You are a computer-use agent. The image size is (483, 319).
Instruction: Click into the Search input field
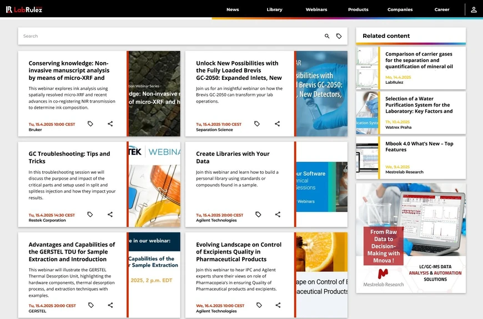[171, 36]
